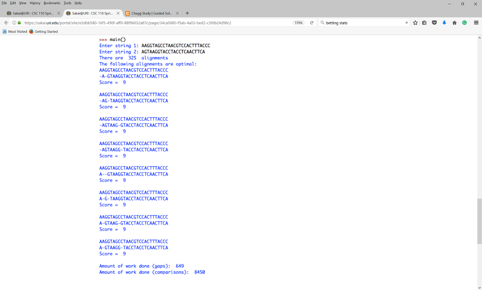Viewport: 482px width, 290px height.
Task: Open the Getting Started bookmark
Action: 45,31
